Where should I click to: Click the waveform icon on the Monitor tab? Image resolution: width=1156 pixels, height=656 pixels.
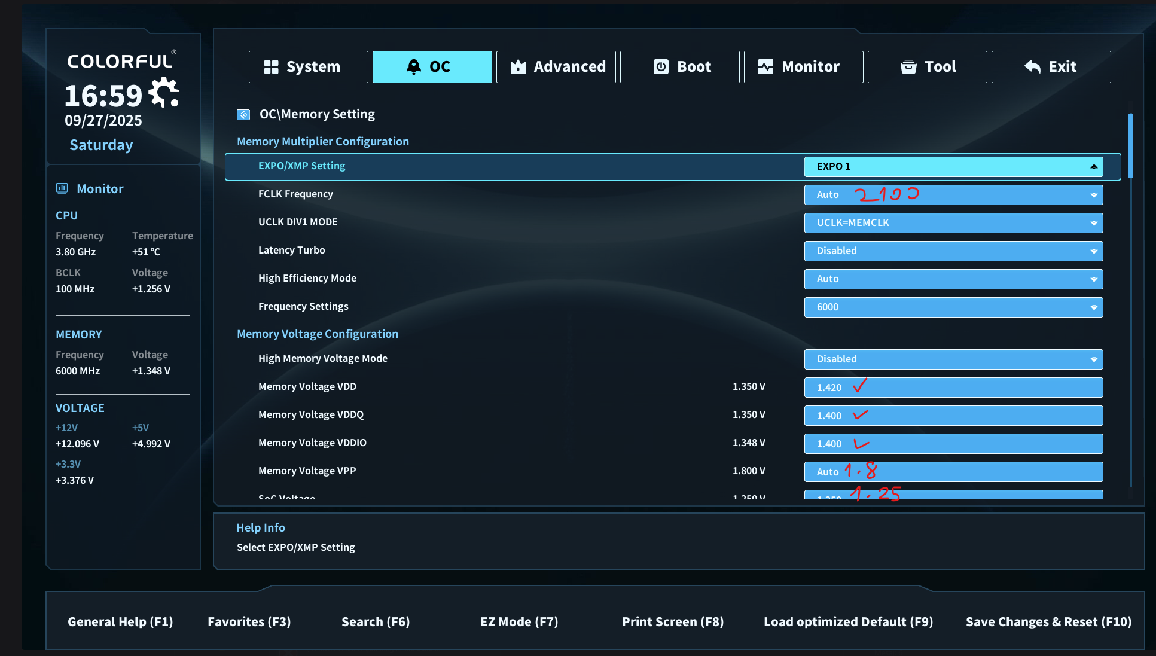765,67
